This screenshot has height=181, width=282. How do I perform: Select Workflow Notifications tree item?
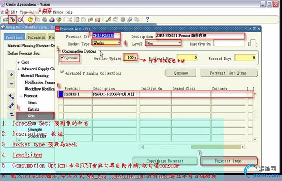39,89
